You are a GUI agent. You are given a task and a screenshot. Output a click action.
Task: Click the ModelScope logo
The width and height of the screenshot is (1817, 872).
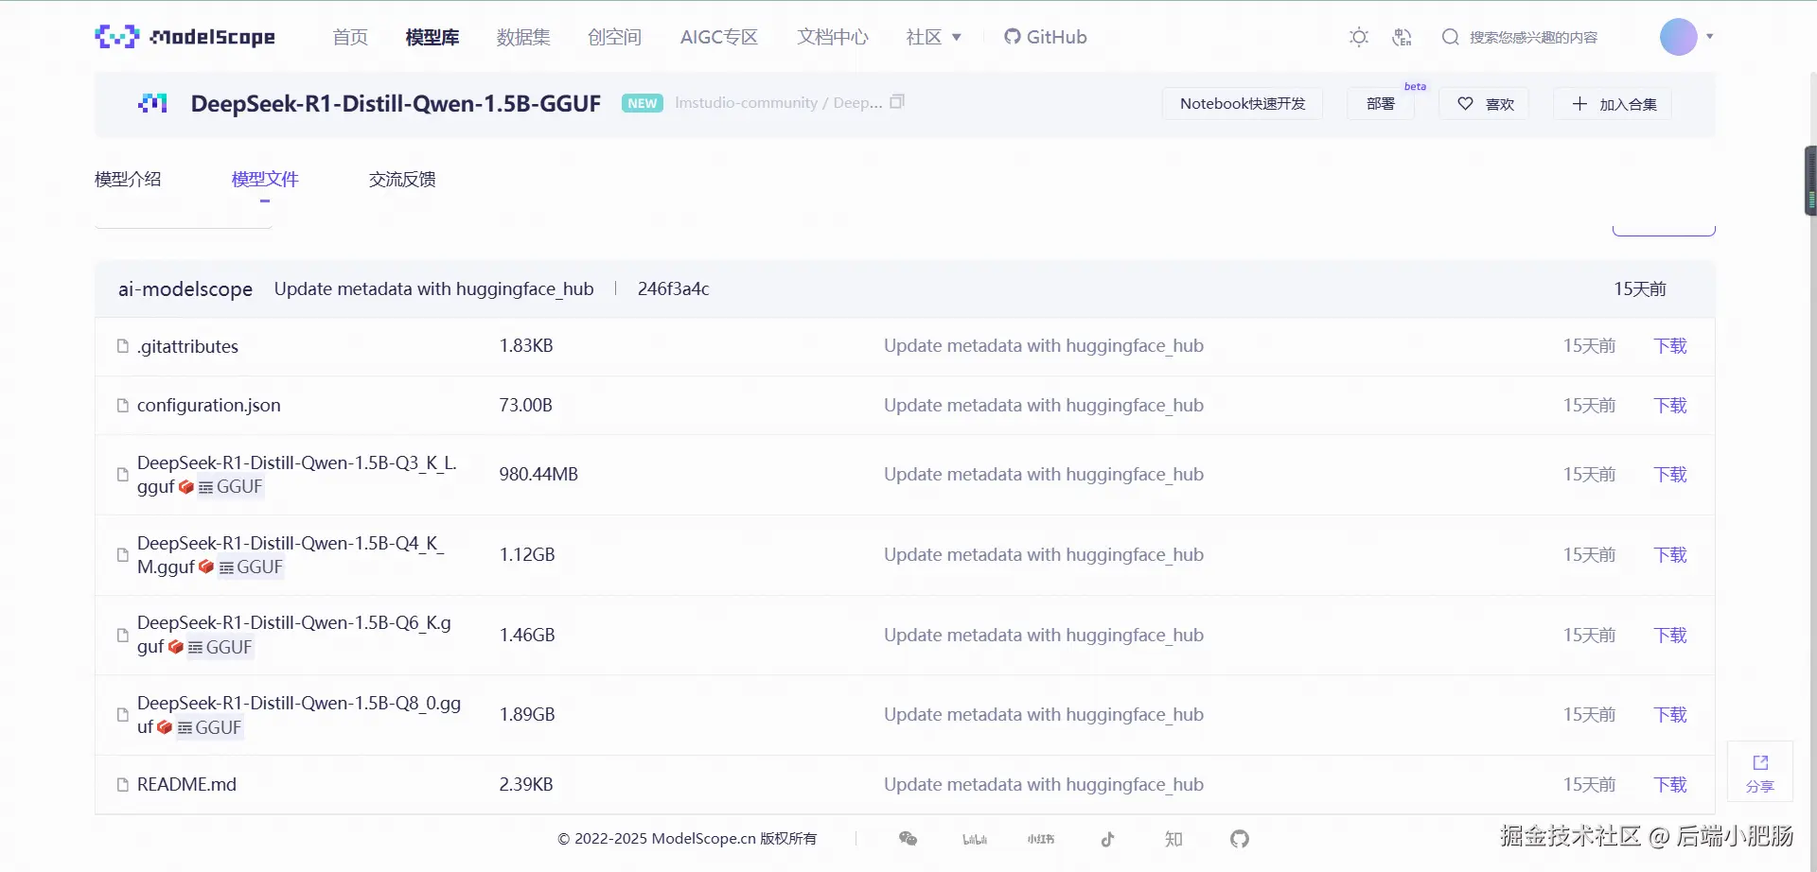click(185, 37)
